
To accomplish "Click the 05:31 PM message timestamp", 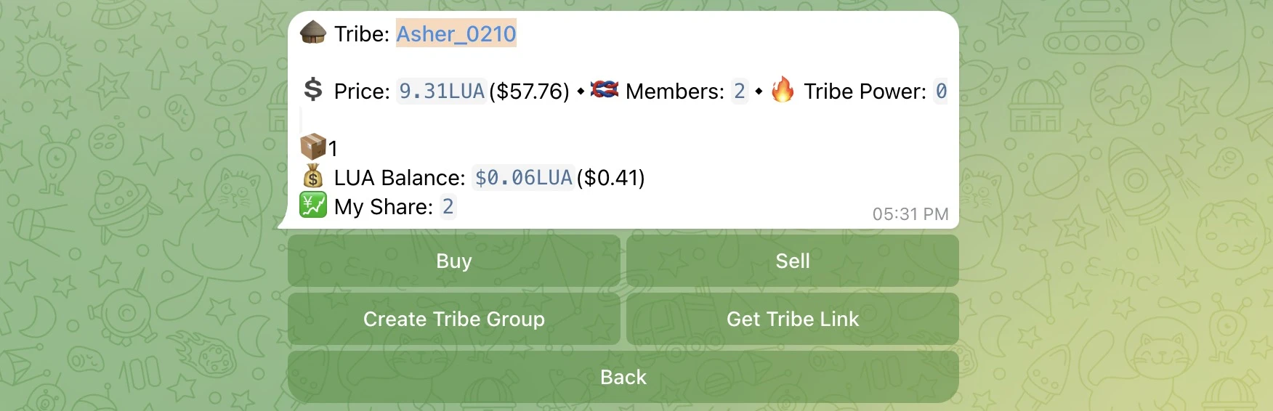I will point(910,214).
